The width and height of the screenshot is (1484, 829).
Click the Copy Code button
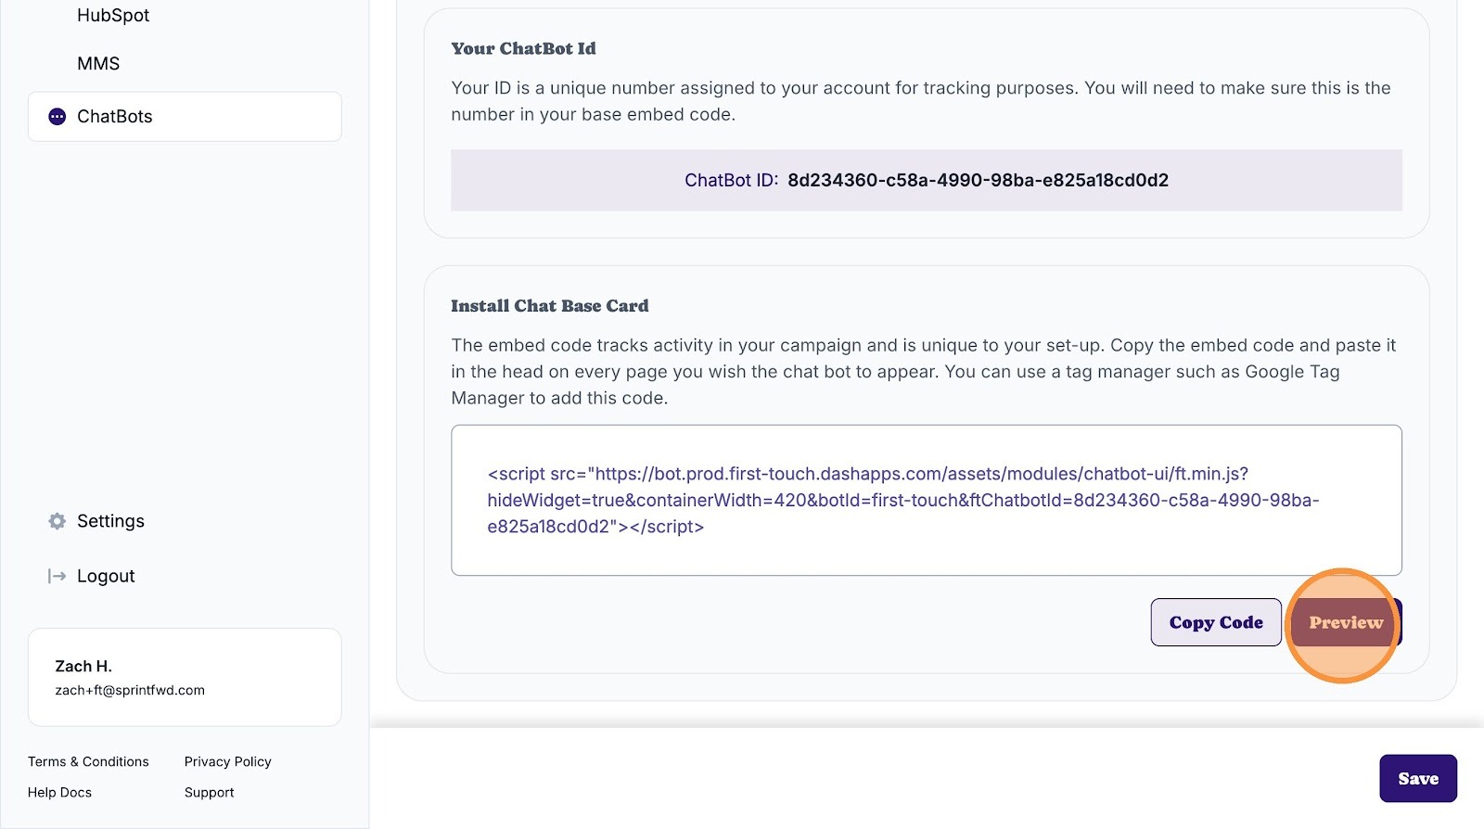(x=1216, y=622)
